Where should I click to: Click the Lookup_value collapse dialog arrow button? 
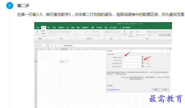[142, 57]
